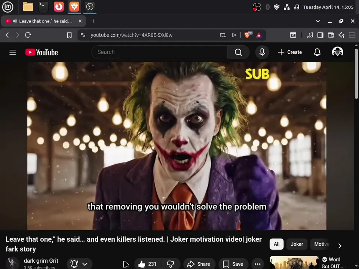359x269 pixels.
Task: Open the security shield tray icon
Action: (x=277, y=7)
